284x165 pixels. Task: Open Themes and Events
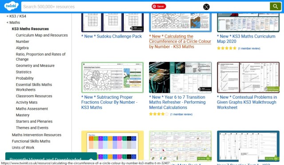[32, 128]
